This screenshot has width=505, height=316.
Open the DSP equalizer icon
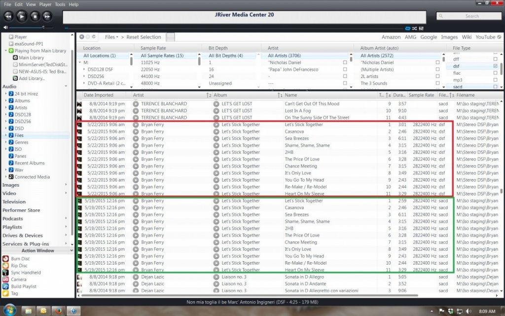(421, 28)
